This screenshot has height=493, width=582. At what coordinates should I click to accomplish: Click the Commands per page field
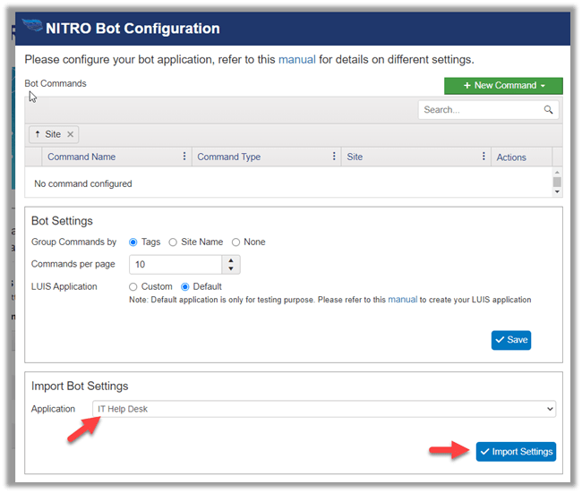point(175,265)
